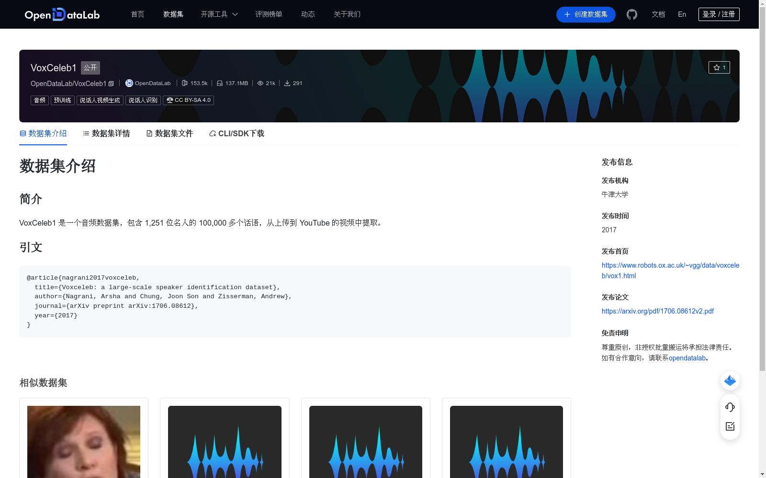Click the 相似数据集 heading
This screenshot has width=766, height=478.
[x=43, y=383]
